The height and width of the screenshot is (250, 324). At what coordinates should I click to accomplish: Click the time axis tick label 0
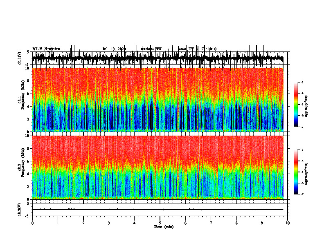click(x=32, y=223)
